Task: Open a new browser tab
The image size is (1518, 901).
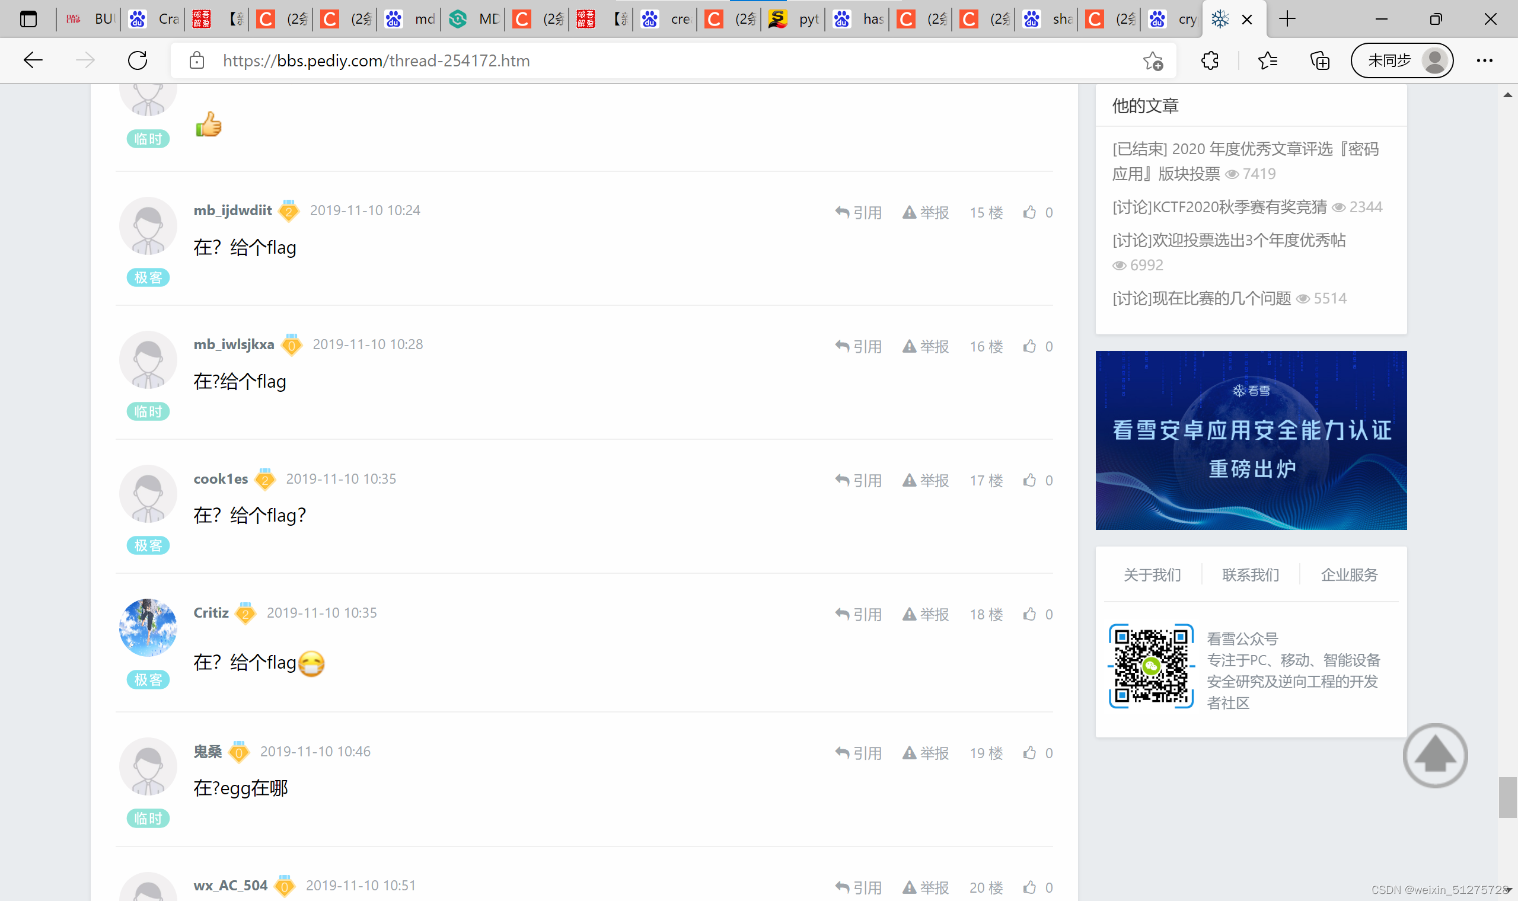Action: 1287,19
